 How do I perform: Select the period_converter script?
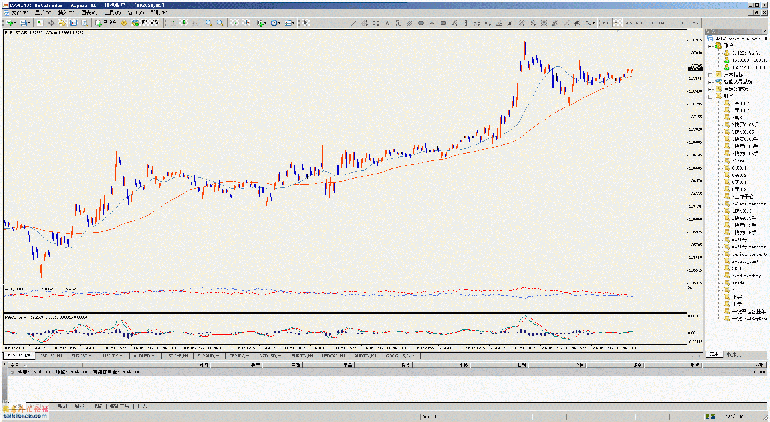(749, 254)
